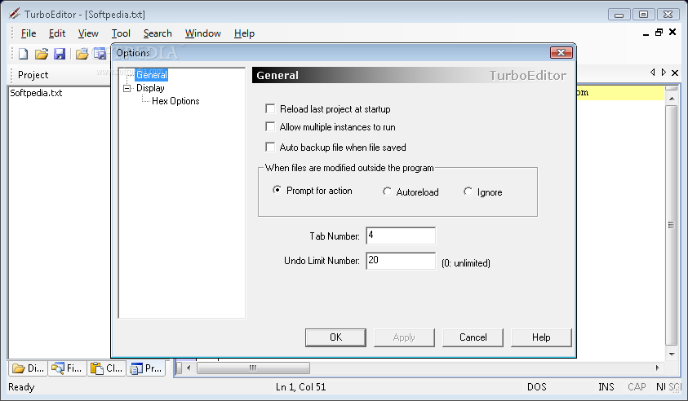Screen dimensions: 688x401
Task: Click the Project panel title
Action: click(x=33, y=75)
